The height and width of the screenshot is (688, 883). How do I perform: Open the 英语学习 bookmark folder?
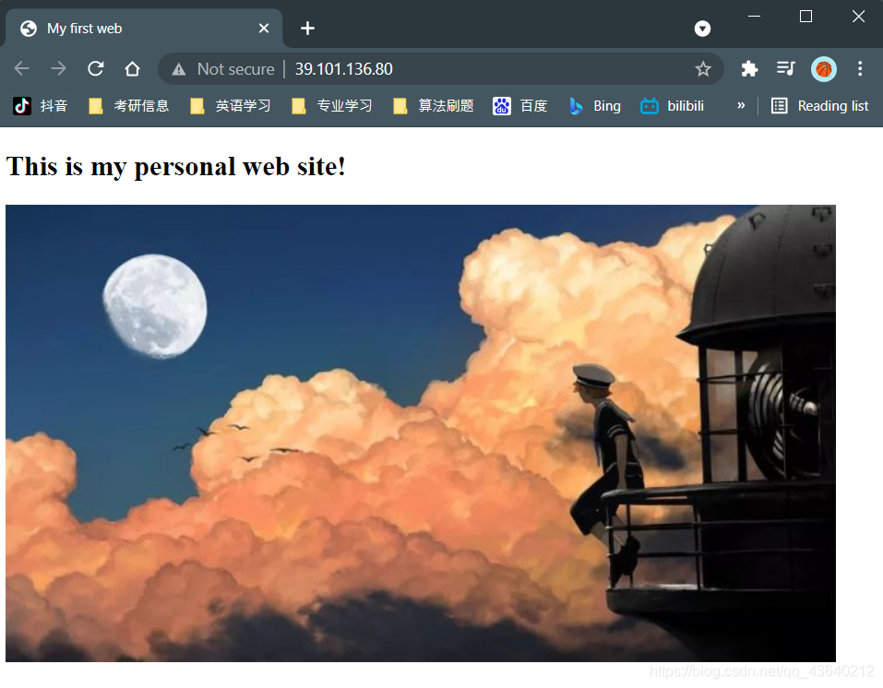pos(231,106)
